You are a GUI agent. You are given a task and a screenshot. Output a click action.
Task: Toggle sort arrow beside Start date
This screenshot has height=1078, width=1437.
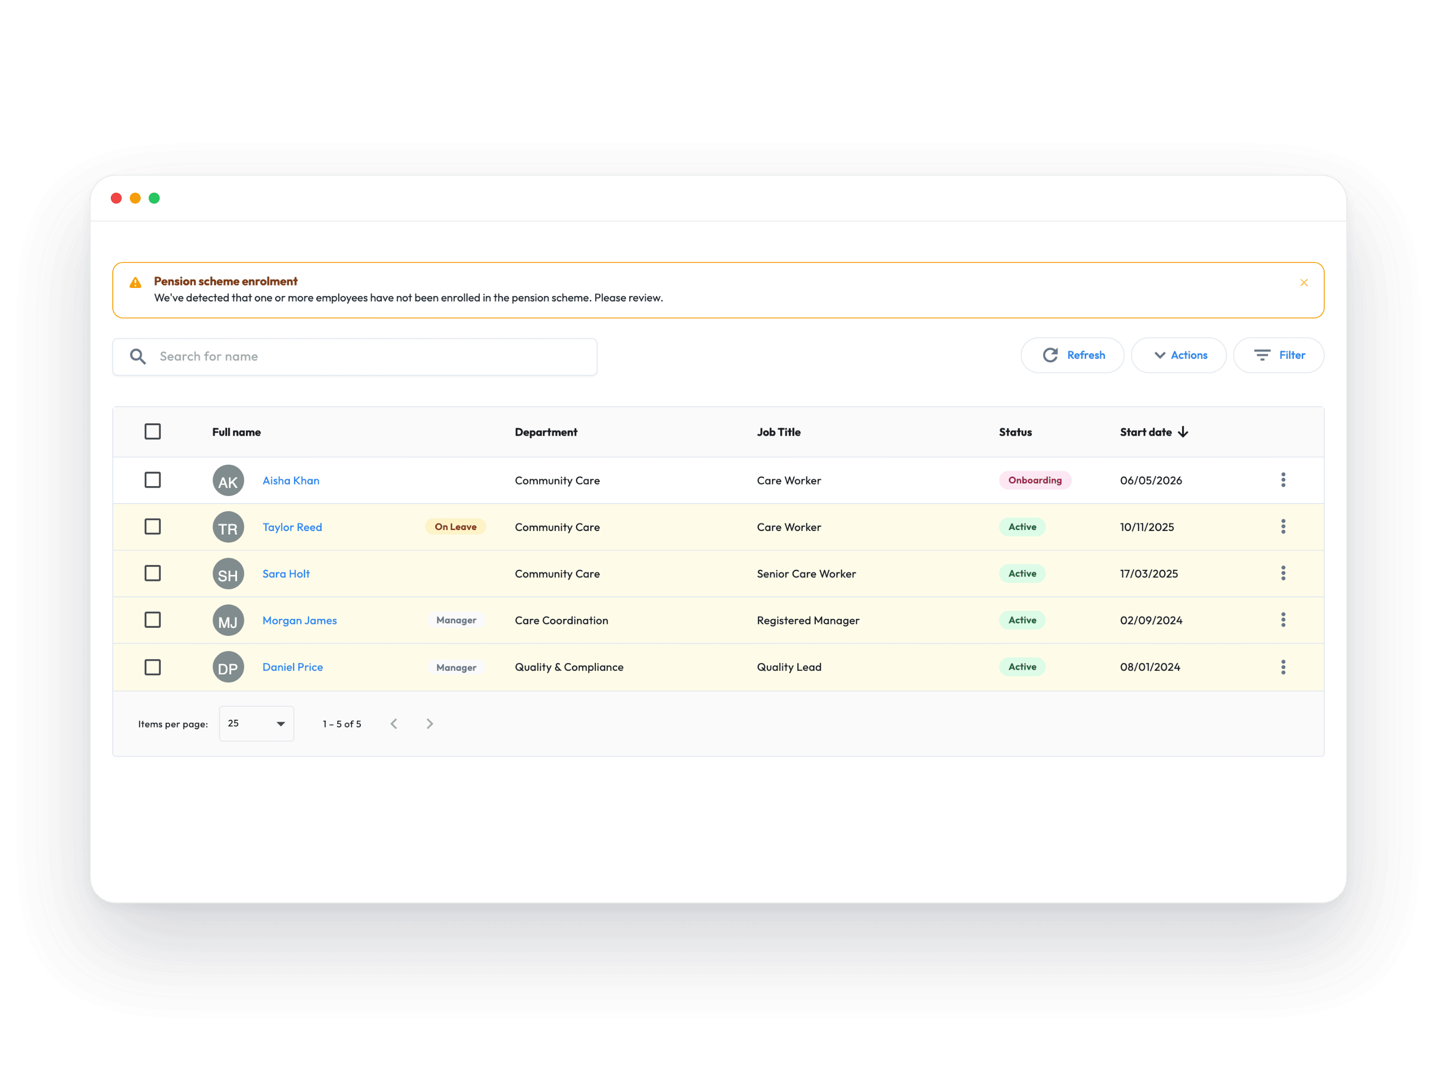(x=1183, y=432)
